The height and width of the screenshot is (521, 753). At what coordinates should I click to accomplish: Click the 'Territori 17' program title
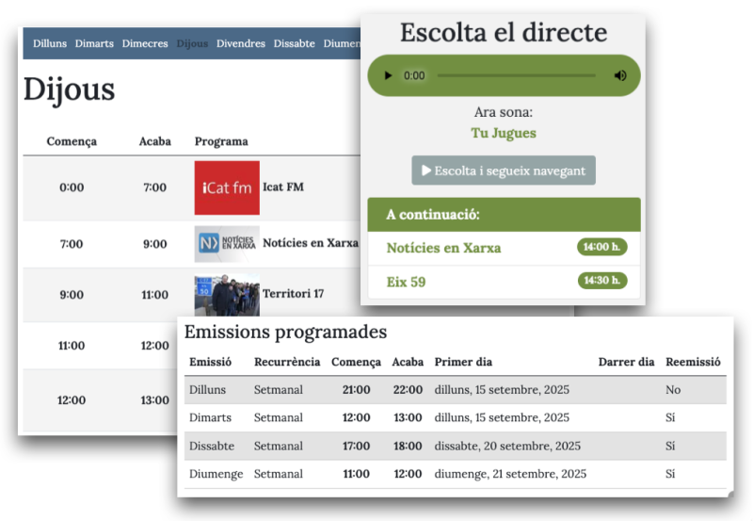[293, 294]
